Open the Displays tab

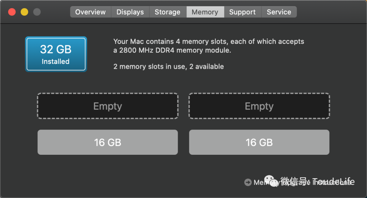point(130,12)
